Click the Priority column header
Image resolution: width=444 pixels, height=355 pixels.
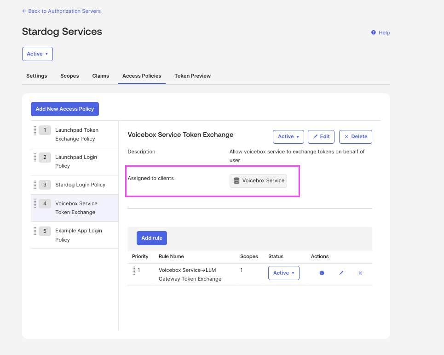140,256
